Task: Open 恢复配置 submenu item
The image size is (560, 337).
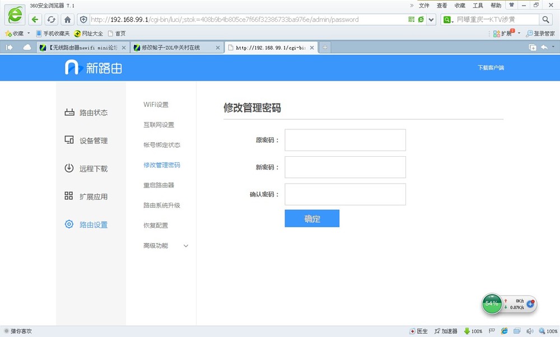Action: [156, 225]
